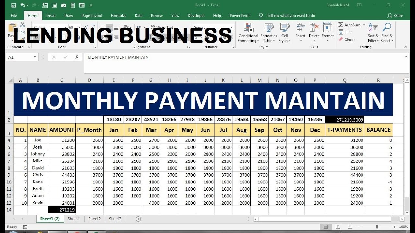This screenshot has width=415, height=233.
Task: Click the horizontal scrollbar right arrow
Action: pos(401,219)
